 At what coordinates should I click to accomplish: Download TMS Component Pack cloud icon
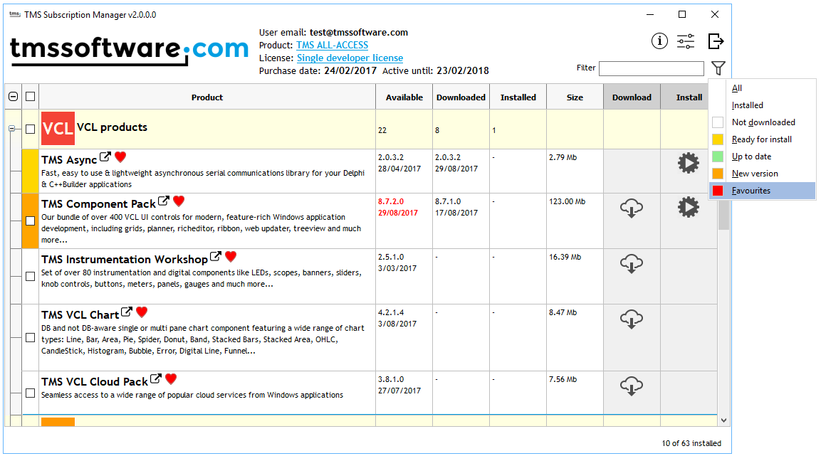pyautogui.click(x=632, y=209)
